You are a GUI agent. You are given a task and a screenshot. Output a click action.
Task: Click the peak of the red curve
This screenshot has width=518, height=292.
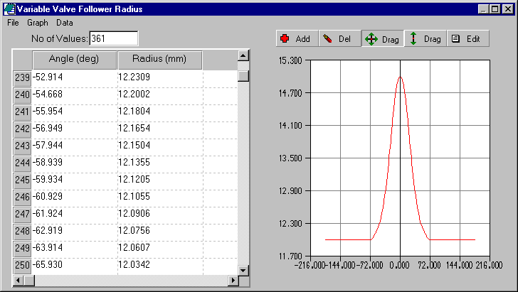pyautogui.click(x=400, y=77)
